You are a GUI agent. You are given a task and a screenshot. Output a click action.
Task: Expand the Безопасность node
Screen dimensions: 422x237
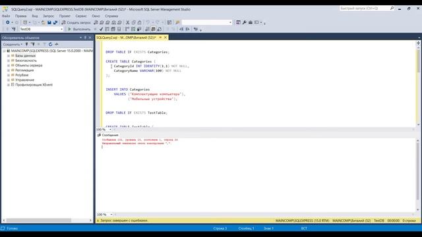(9, 61)
